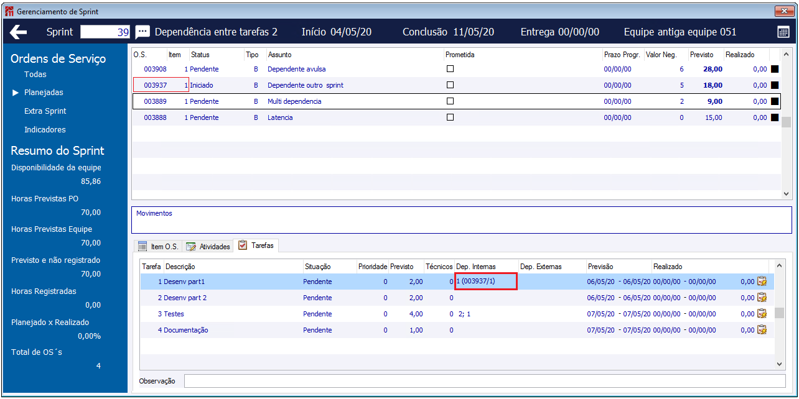Enable Prometida checkbox for Latencia row
799x399 pixels.
(450, 117)
